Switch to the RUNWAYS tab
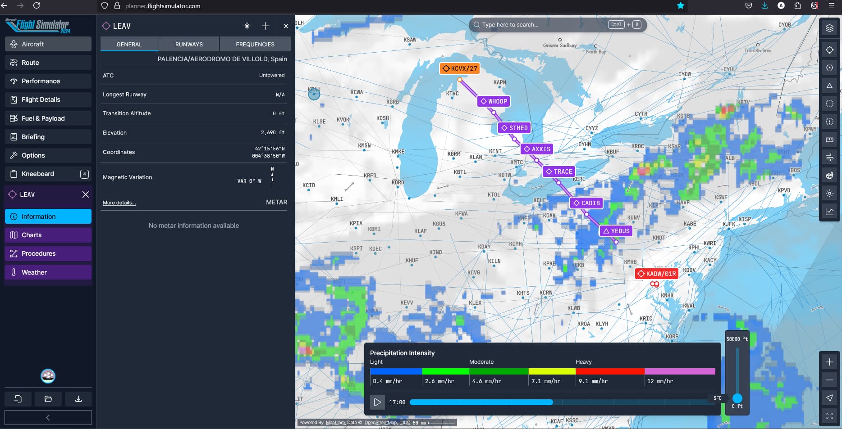 (x=188, y=44)
